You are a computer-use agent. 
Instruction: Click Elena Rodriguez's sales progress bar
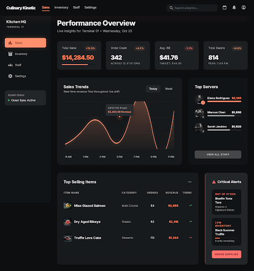[224, 102]
